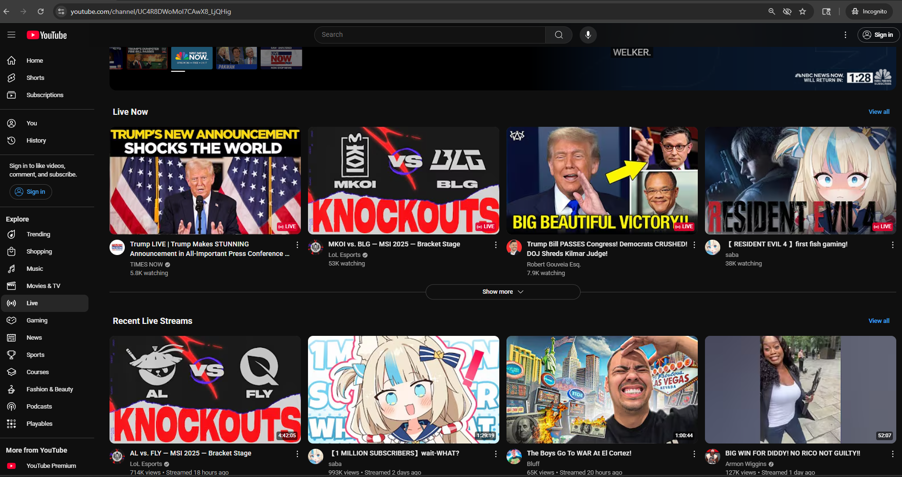Screen dimensions: 902x477
Task: Open options for 1 MILLION SUBSCRIBERS video
Action: pyautogui.click(x=495, y=454)
